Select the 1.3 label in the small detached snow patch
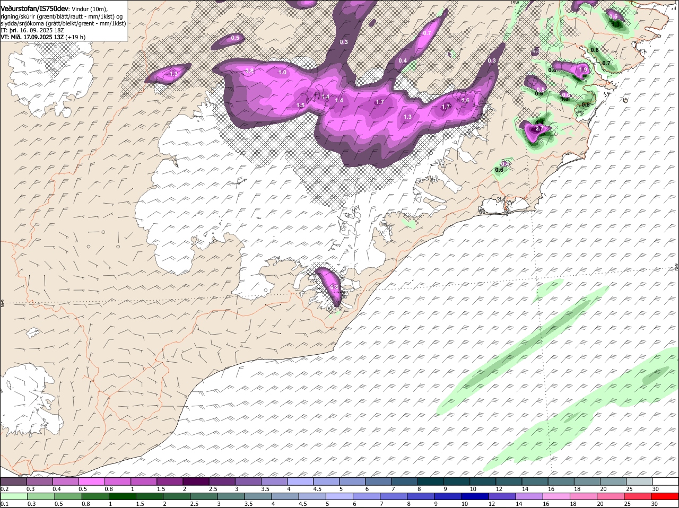The image size is (679, 508). pos(173,74)
